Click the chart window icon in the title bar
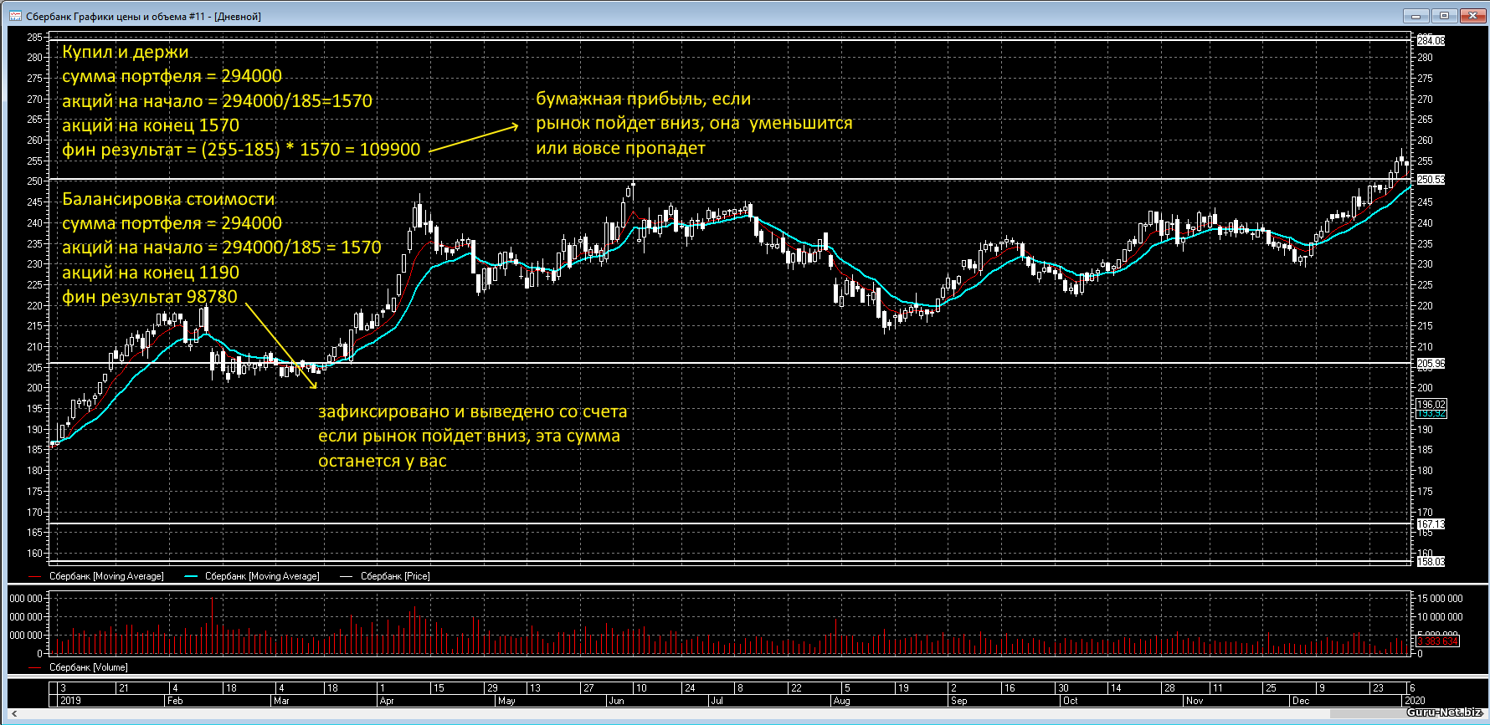The image size is (1490, 725). coord(15,16)
